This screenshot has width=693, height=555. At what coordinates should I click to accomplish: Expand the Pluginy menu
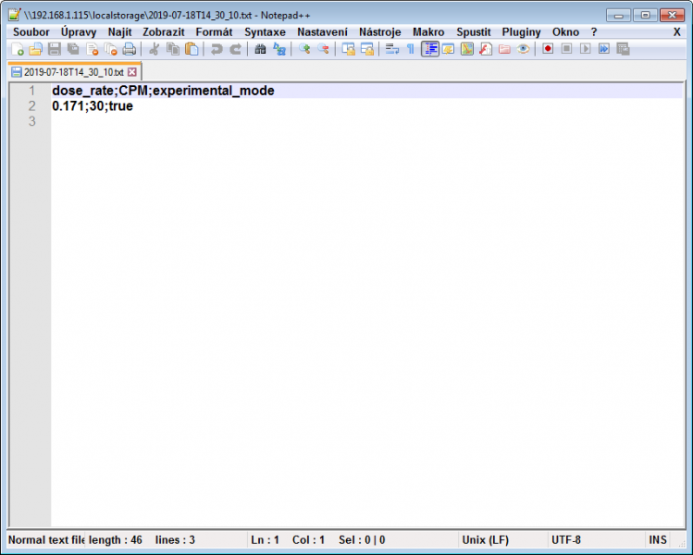point(521,31)
